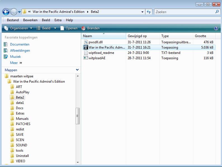Click the folder tree scroll up arrow
Image resolution: width=222 pixels, height=167 pixels.
77,76
